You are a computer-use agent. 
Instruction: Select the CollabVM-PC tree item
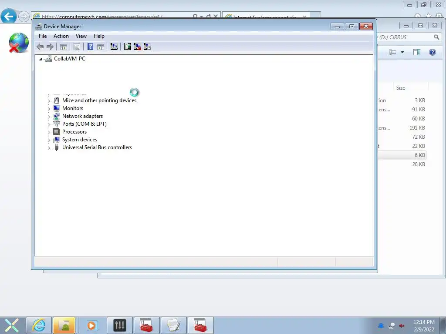tap(69, 59)
